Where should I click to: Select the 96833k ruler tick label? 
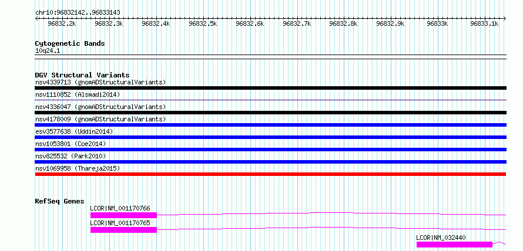pos(437,23)
